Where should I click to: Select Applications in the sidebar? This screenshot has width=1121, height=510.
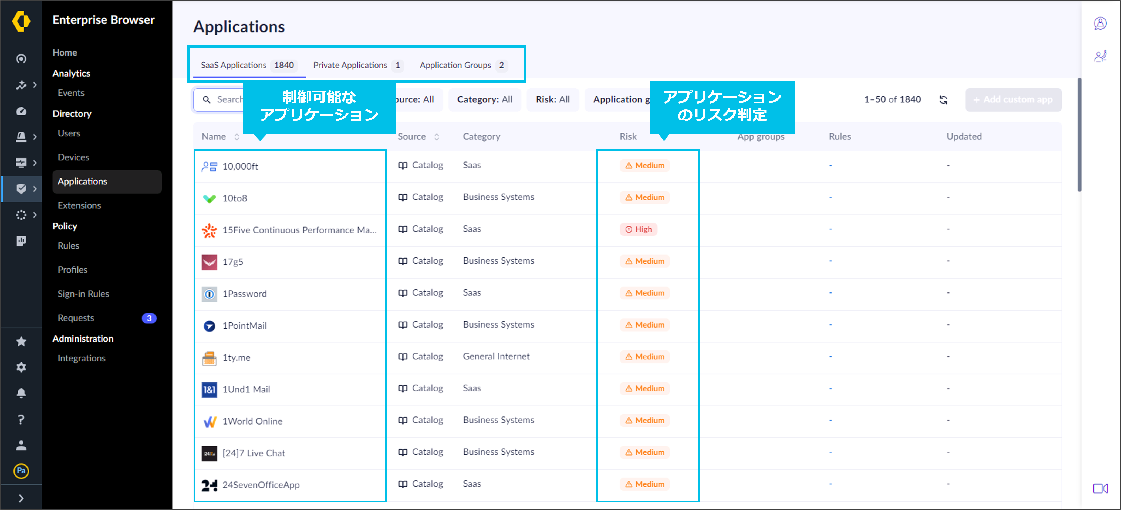tap(107, 182)
